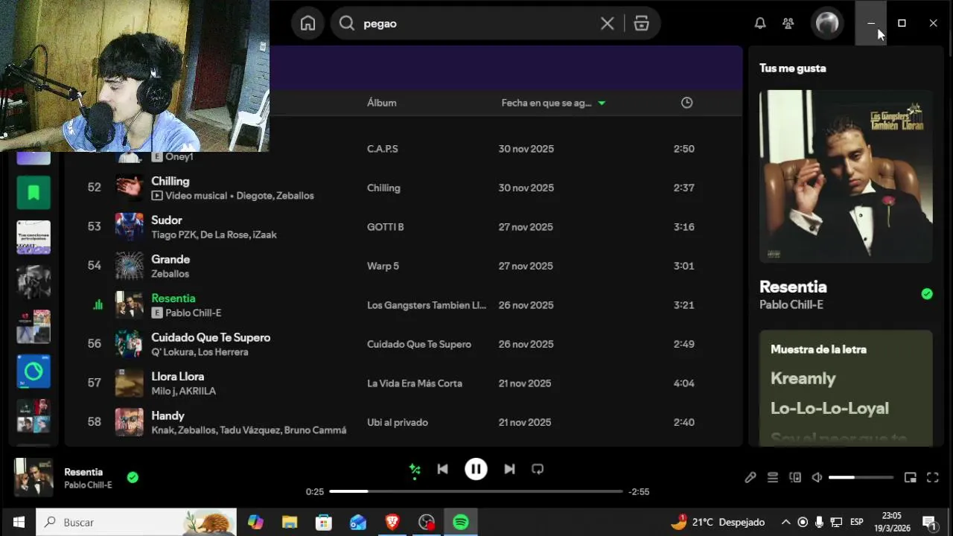Viewport: 953px width, 536px height.
Task: Open Windows Start menu
Action: [18, 523]
